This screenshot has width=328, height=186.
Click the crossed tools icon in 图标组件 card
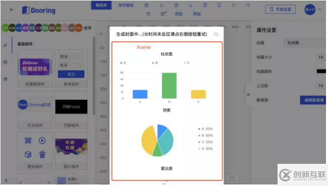(28, 141)
